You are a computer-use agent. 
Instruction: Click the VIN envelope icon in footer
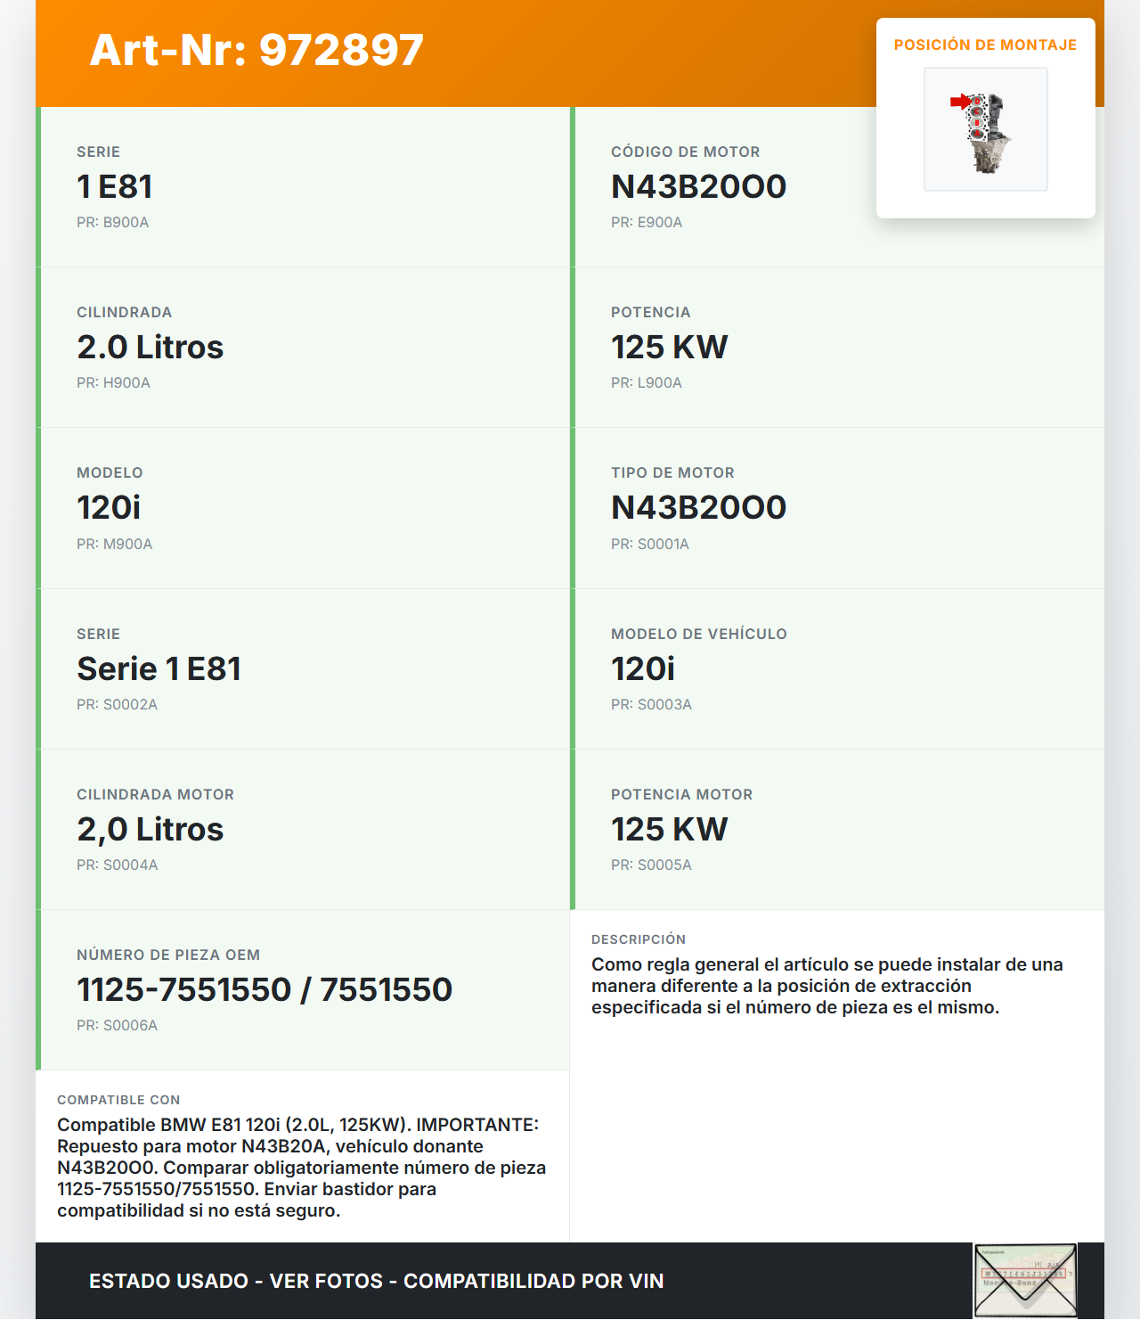(x=1024, y=1280)
